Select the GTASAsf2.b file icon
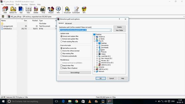Image resolution: width=185 pixels, height=104 pixels. click(2, 29)
